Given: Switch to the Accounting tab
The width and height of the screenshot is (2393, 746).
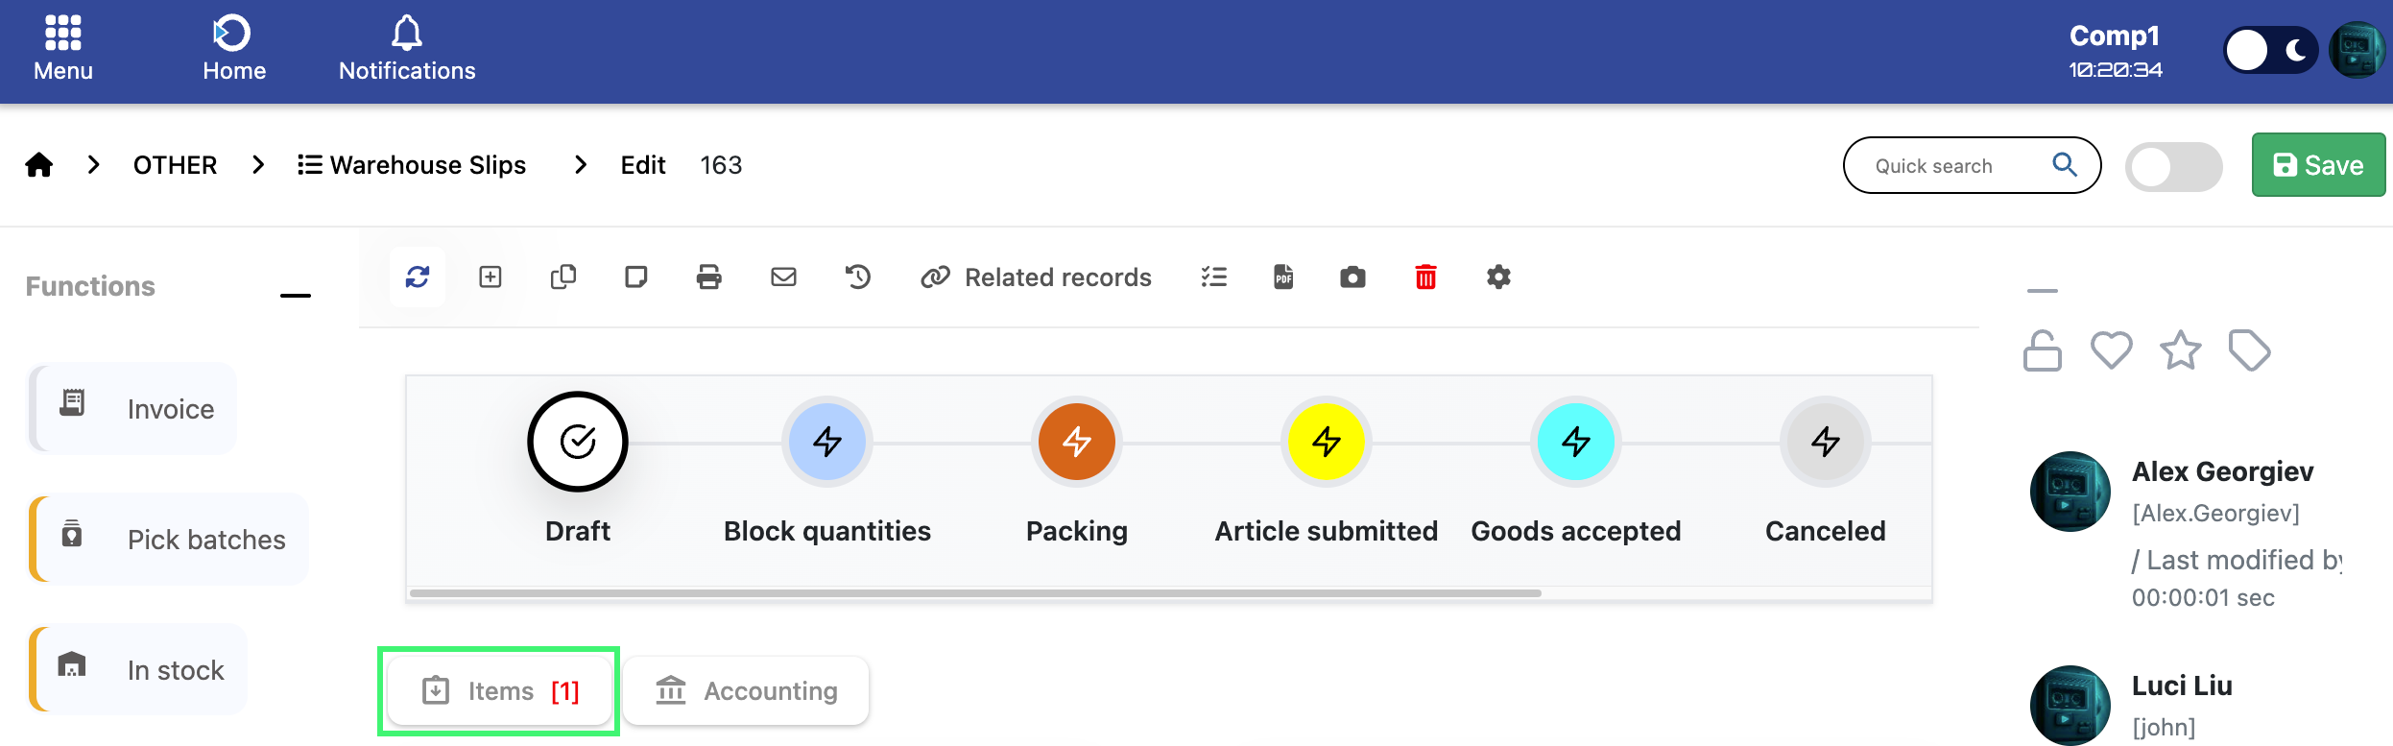Looking at the screenshot, I should pyautogui.click(x=747, y=691).
